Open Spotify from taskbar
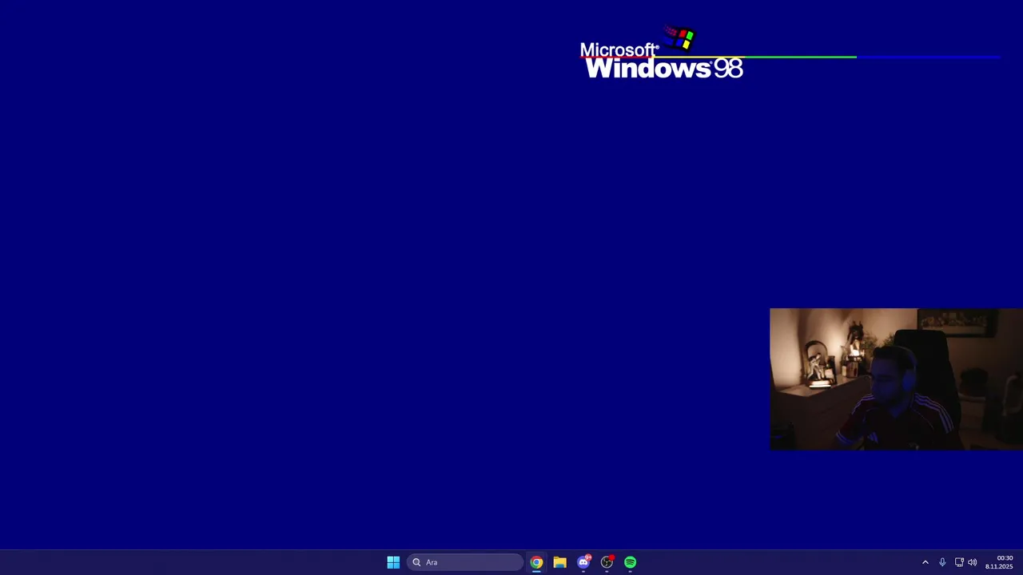 [x=631, y=562]
